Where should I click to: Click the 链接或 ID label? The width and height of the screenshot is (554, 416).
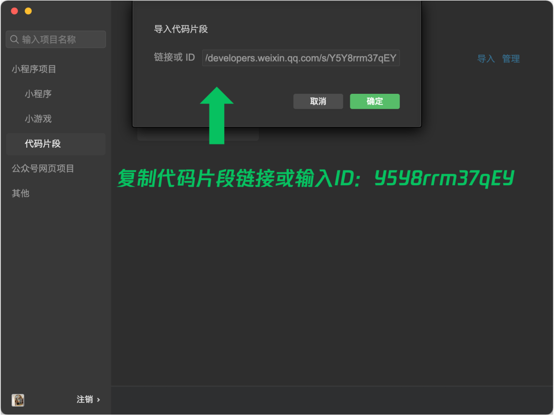[x=174, y=57]
